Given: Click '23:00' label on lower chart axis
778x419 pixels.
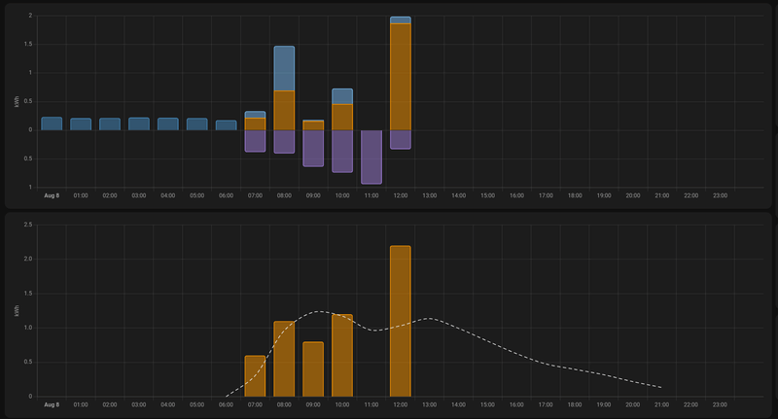Looking at the screenshot, I should click(x=720, y=405).
